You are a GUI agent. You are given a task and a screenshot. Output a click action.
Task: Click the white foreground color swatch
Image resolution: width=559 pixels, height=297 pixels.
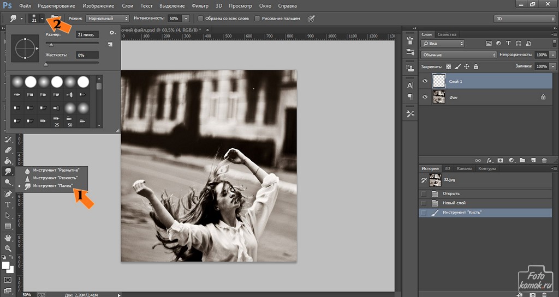tap(6, 266)
